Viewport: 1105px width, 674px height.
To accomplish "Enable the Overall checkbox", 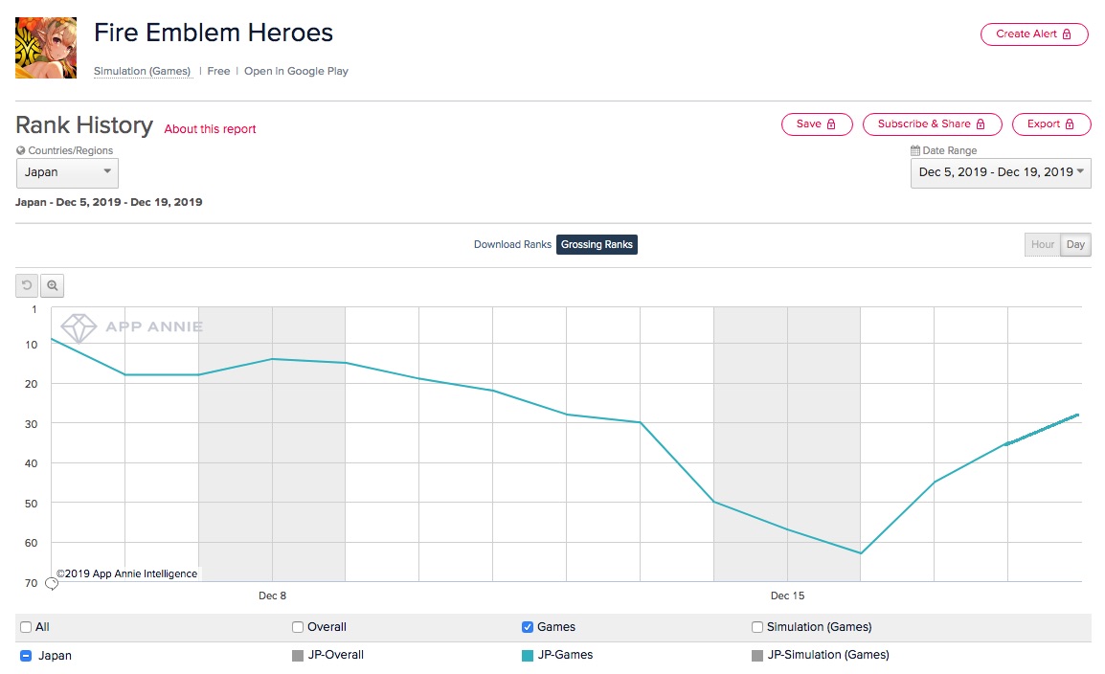I will point(298,627).
